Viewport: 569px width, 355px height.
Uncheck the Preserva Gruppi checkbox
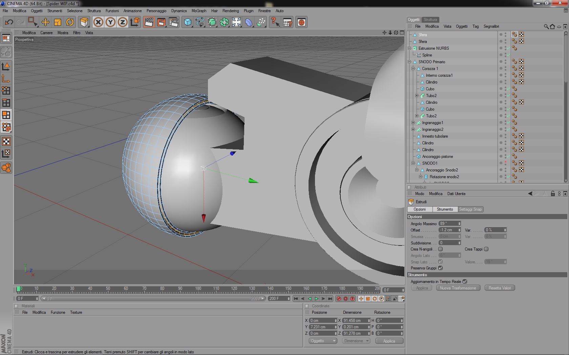[440, 268]
